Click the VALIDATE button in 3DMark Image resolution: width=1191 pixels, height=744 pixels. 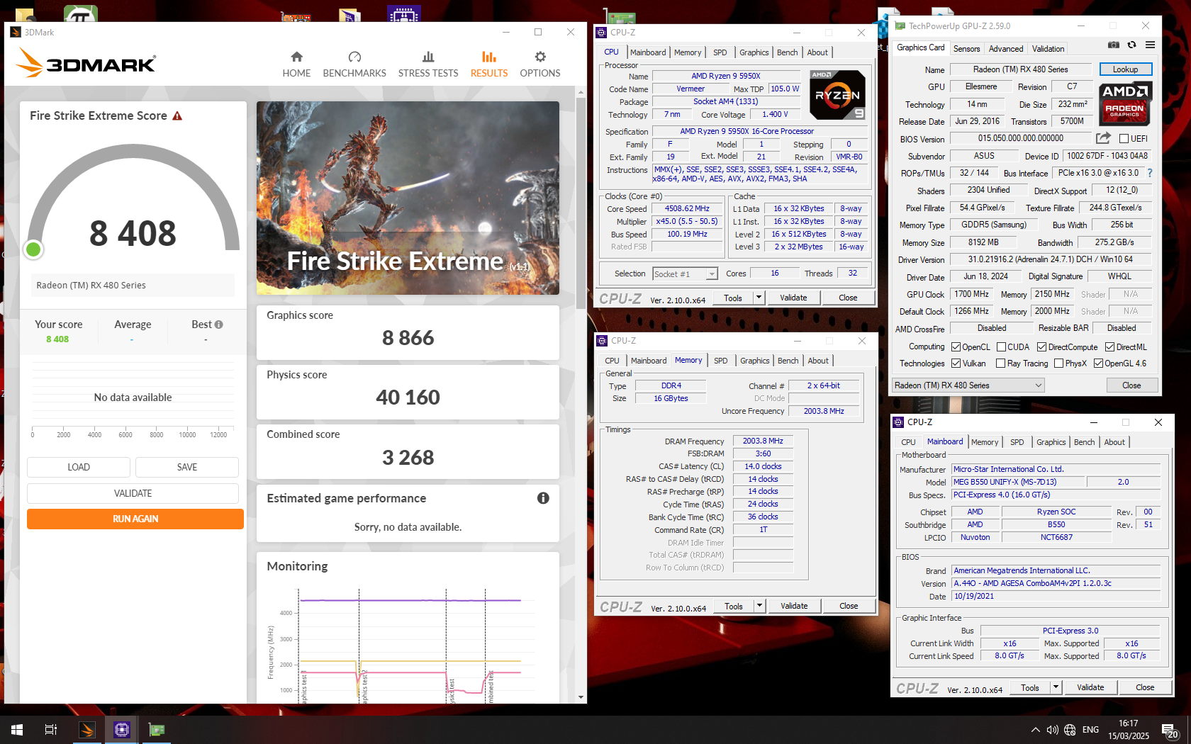(x=133, y=493)
